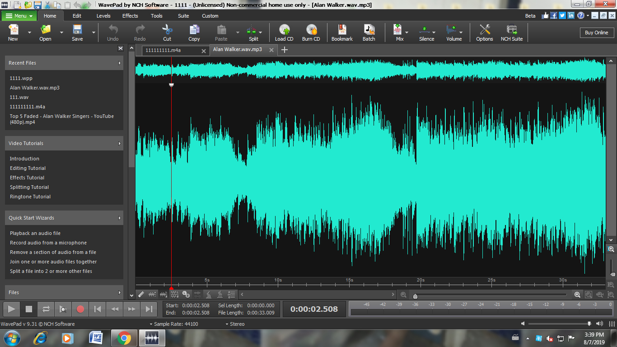Share on Twitter via the bird icon
Screen dimensions: 617x347
(562, 15)
